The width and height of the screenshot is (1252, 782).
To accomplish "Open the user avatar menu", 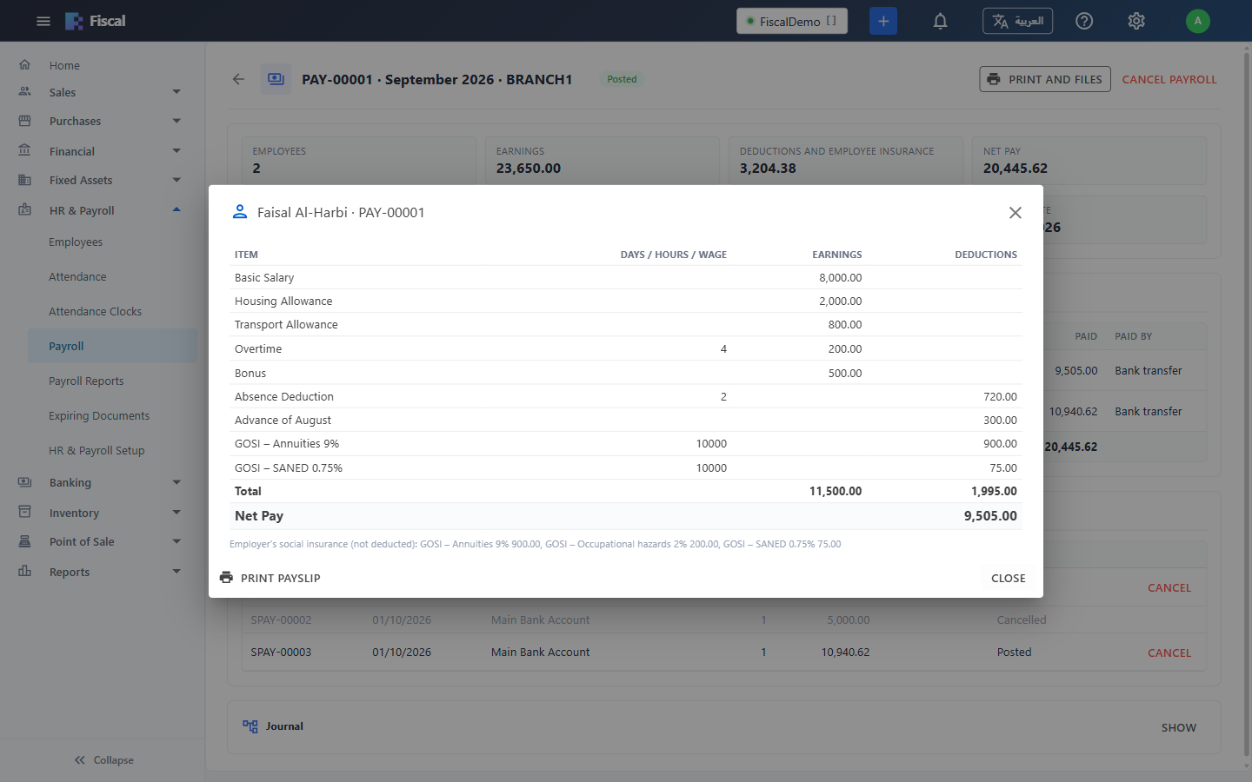I will click(x=1198, y=21).
